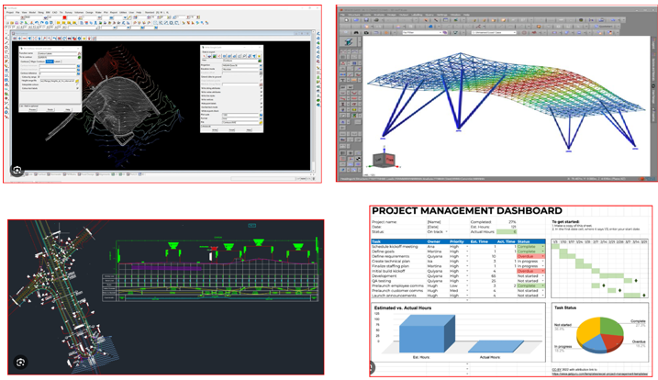The image size is (658, 380).
Task: Click the red square icon in 12d toolbar
Action: tap(64, 17)
